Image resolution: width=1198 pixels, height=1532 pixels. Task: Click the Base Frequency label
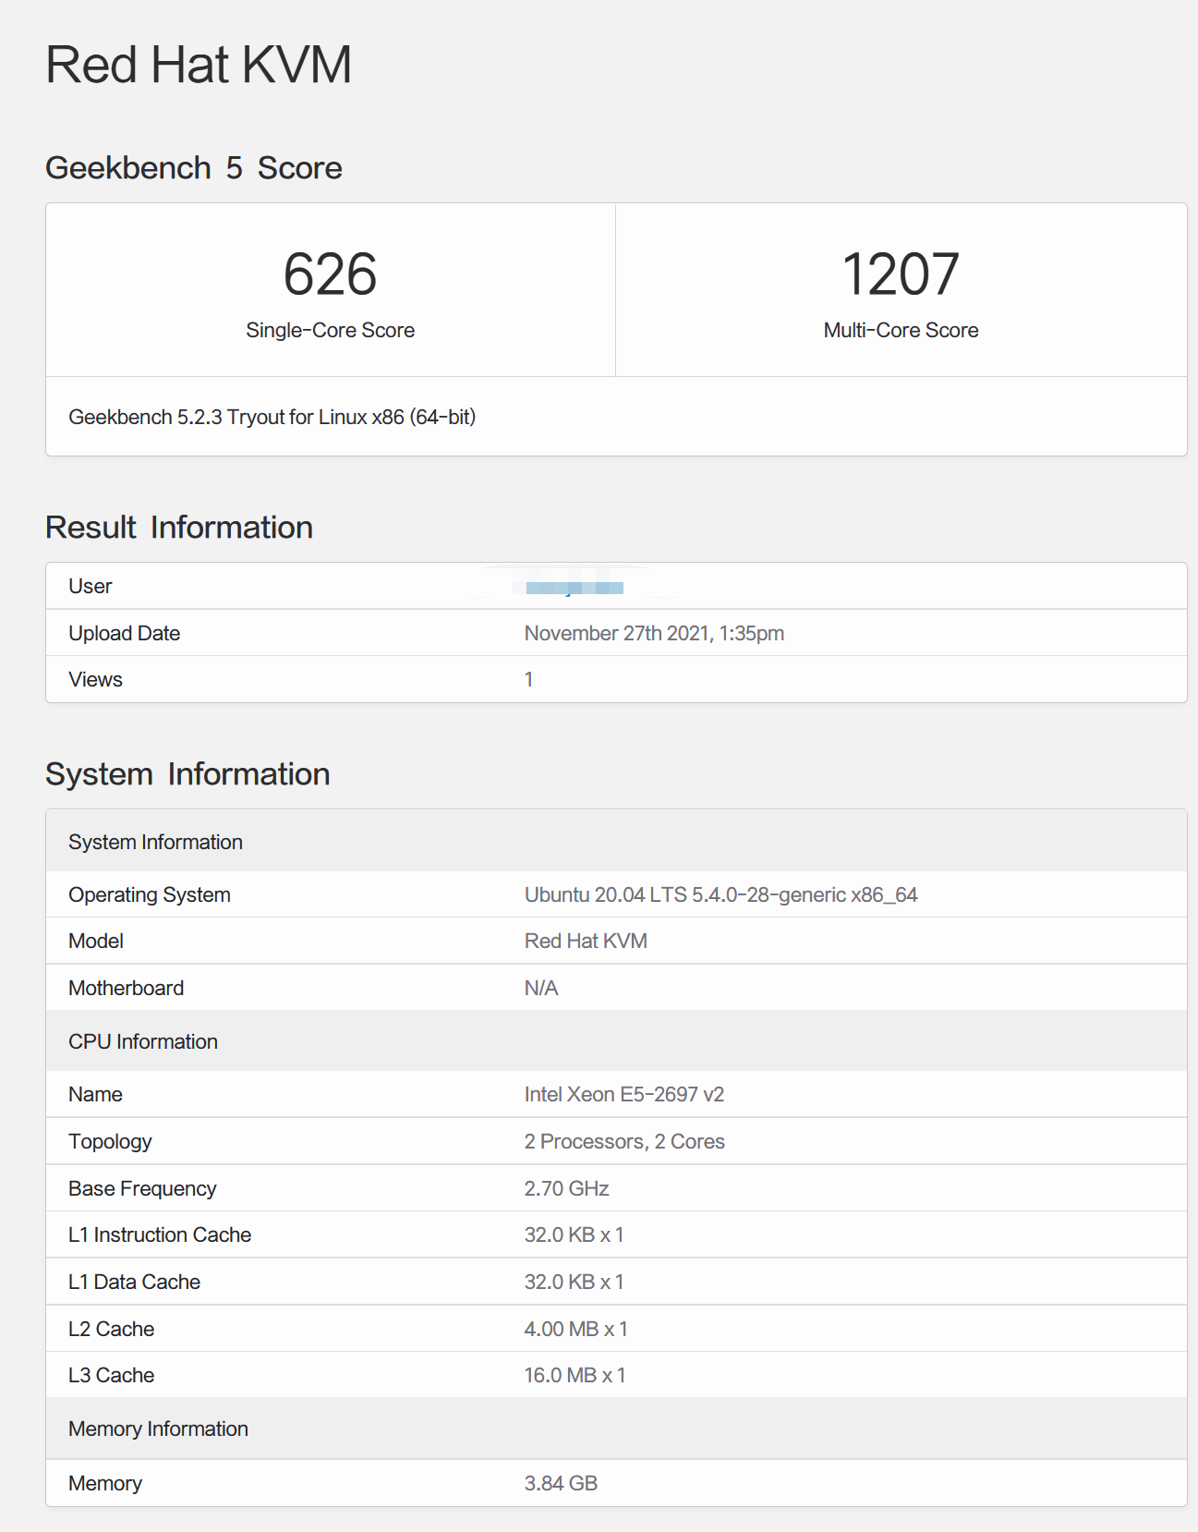pos(142,1188)
